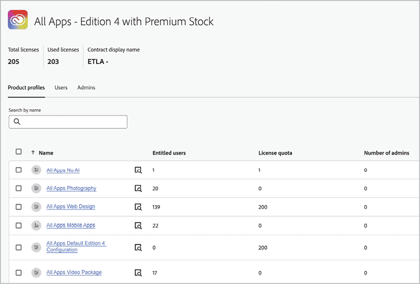Click profile settings icon beside All Apps Video Package

point(36,273)
